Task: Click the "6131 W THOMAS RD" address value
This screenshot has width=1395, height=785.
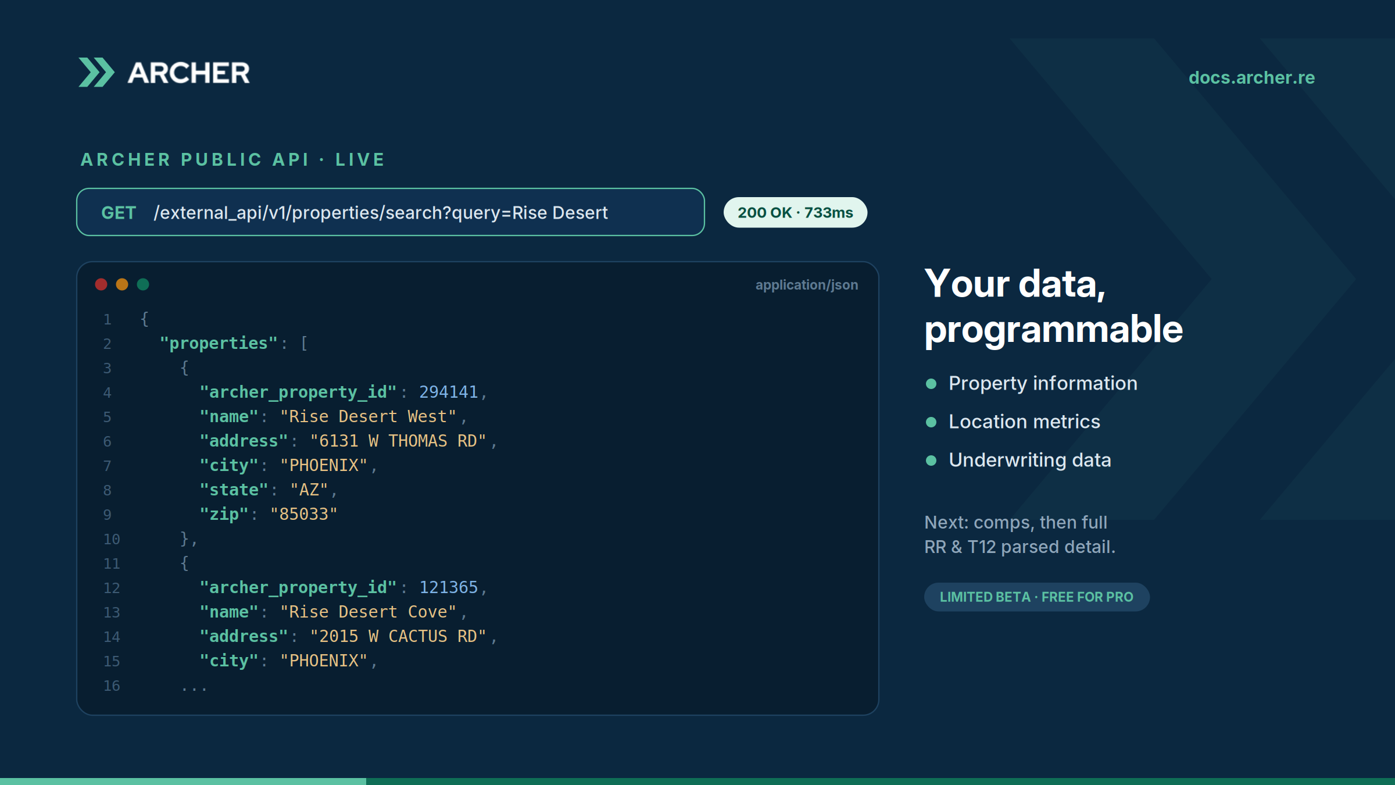Action: [x=398, y=441]
